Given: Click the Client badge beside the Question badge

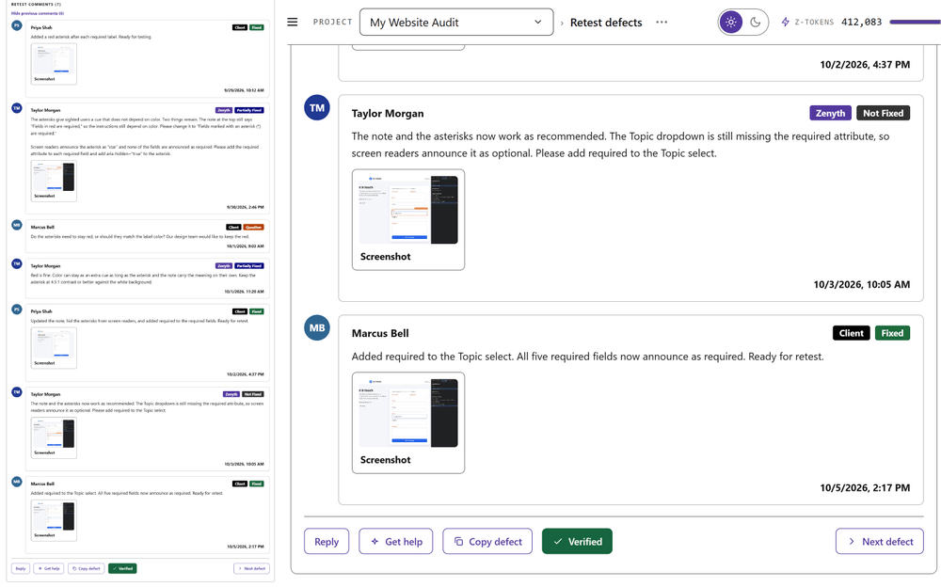Looking at the screenshot, I should point(233,228).
